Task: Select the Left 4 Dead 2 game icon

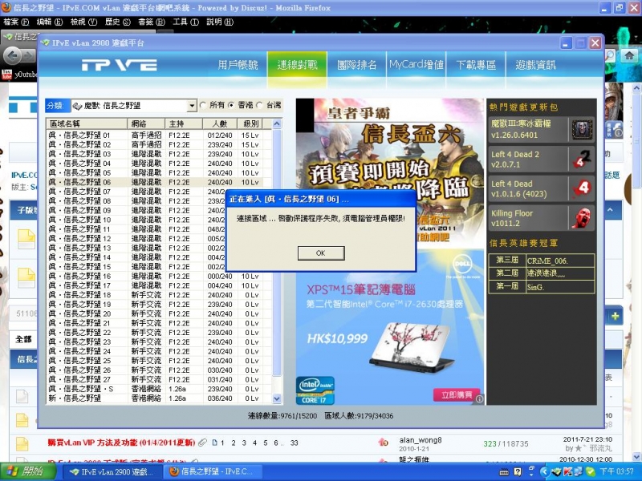Action: (x=583, y=160)
